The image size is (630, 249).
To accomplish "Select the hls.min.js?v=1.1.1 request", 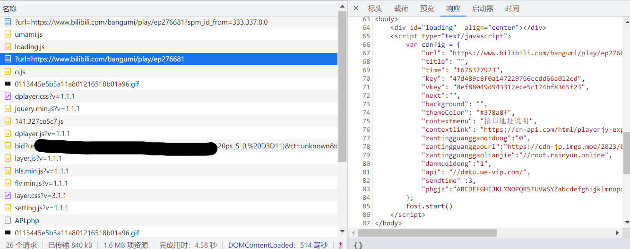I will coord(42,171).
